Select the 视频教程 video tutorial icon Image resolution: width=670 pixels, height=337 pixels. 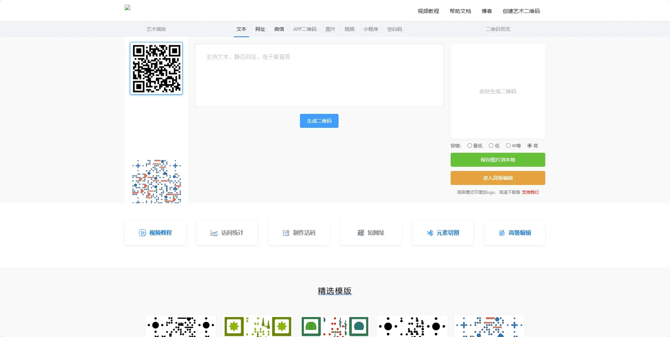tap(155, 233)
